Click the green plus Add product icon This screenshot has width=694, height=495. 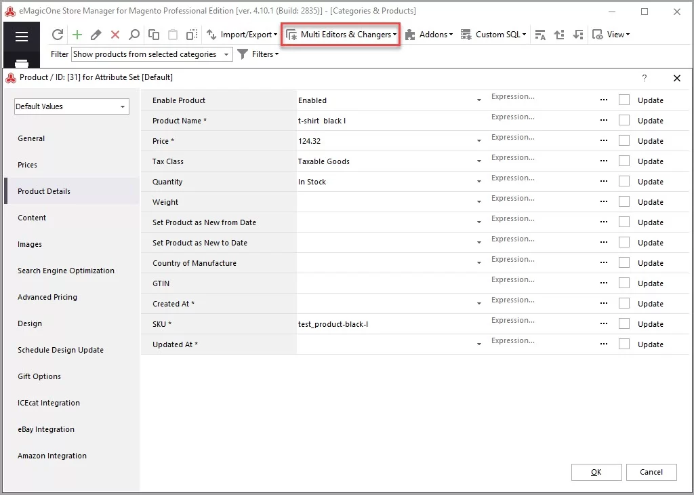[x=77, y=35]
